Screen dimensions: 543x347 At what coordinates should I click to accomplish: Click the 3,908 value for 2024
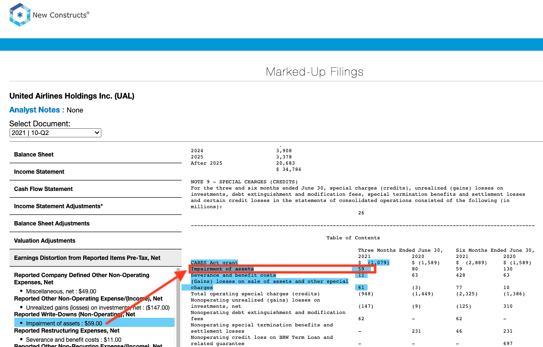pos(284,151)
